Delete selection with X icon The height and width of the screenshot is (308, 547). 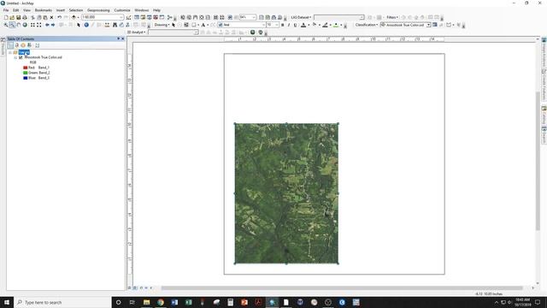(x=51, y=17)
